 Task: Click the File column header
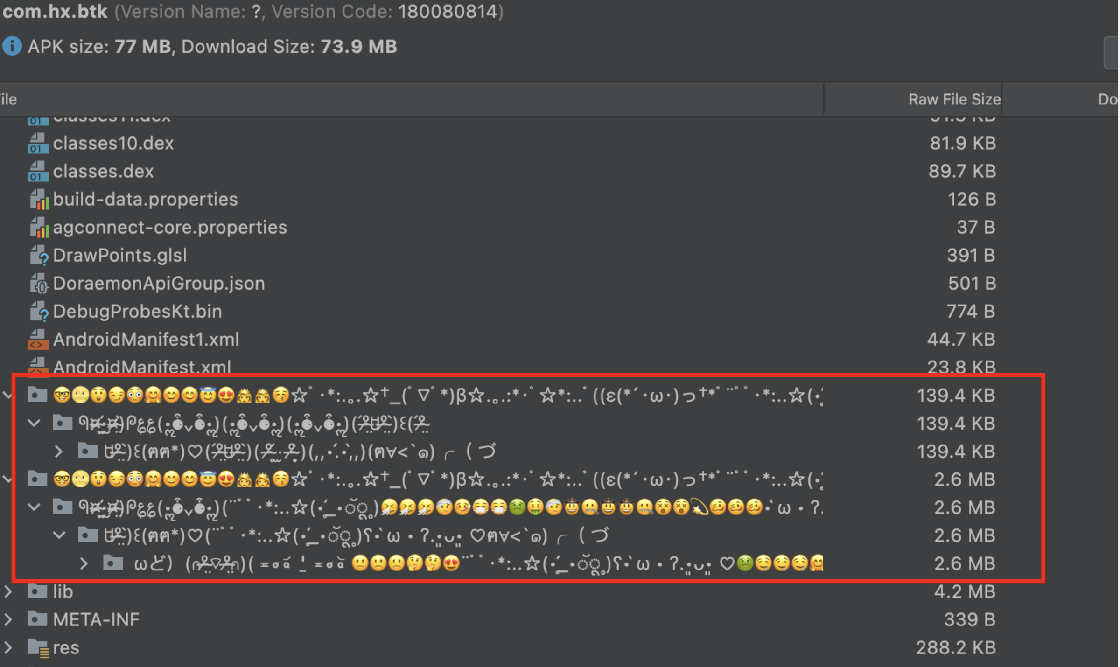[9, 99]
